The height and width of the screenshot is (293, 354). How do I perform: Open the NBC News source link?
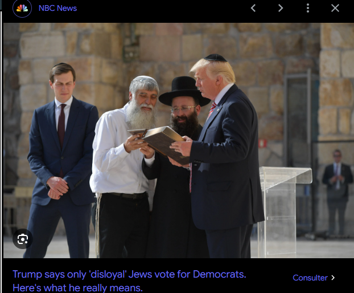pos(57,8)
